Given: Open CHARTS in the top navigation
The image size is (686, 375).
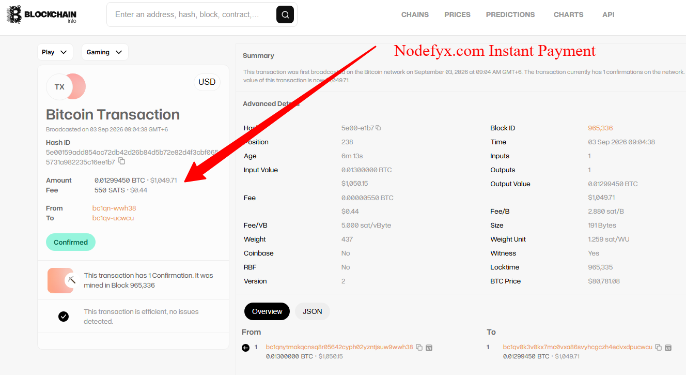Looking at the screenshot, I should pyautogui.click(x=568, y=14).
